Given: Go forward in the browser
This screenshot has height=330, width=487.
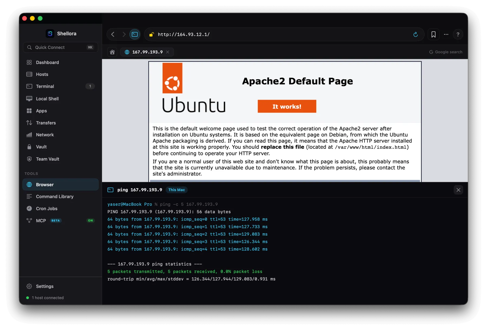Looking at the screenshot, I should [124, 34].
